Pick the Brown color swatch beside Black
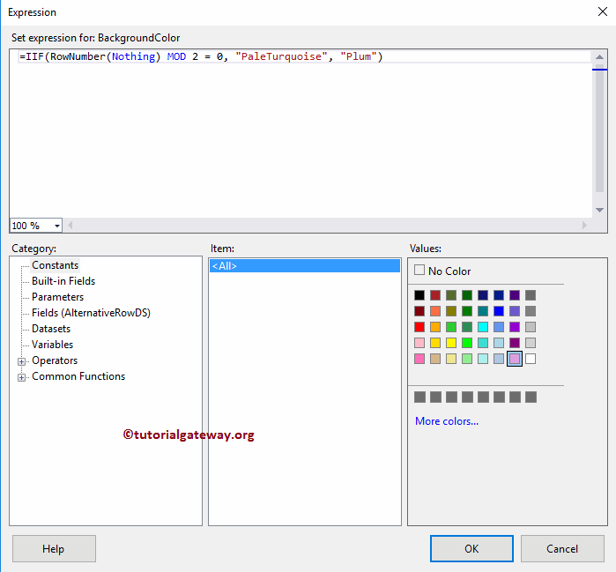The height and width of the screenshot is (572, 616). pyautogui.click(x=434, y=295)
